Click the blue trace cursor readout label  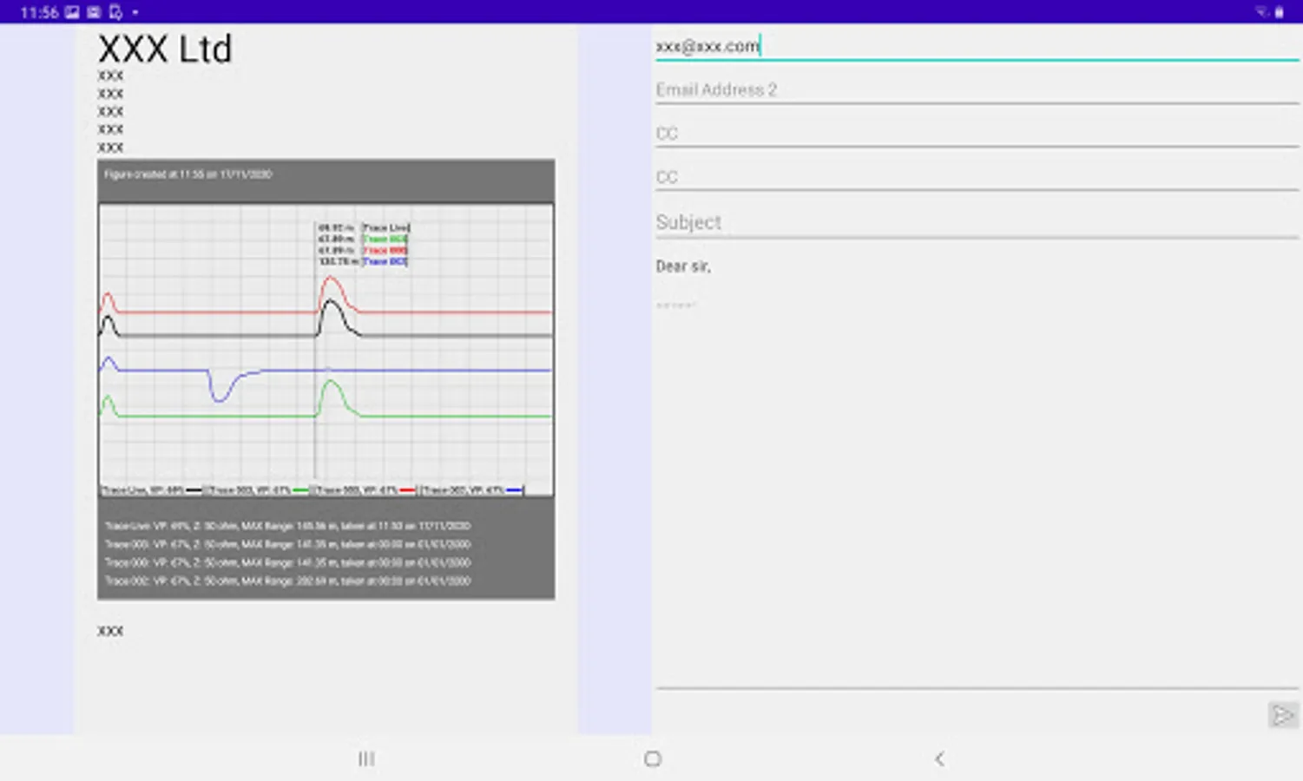[x=385, y=261]
